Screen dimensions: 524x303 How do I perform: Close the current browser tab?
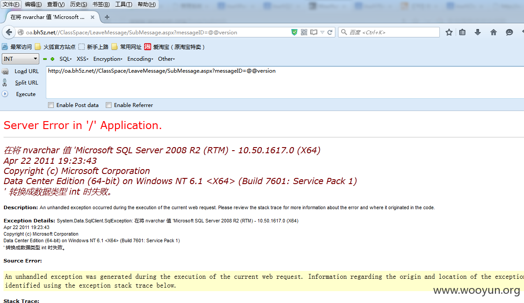coord(93,17)
